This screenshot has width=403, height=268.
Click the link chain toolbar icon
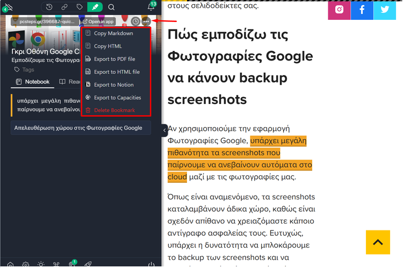click(x=64, y=7)
